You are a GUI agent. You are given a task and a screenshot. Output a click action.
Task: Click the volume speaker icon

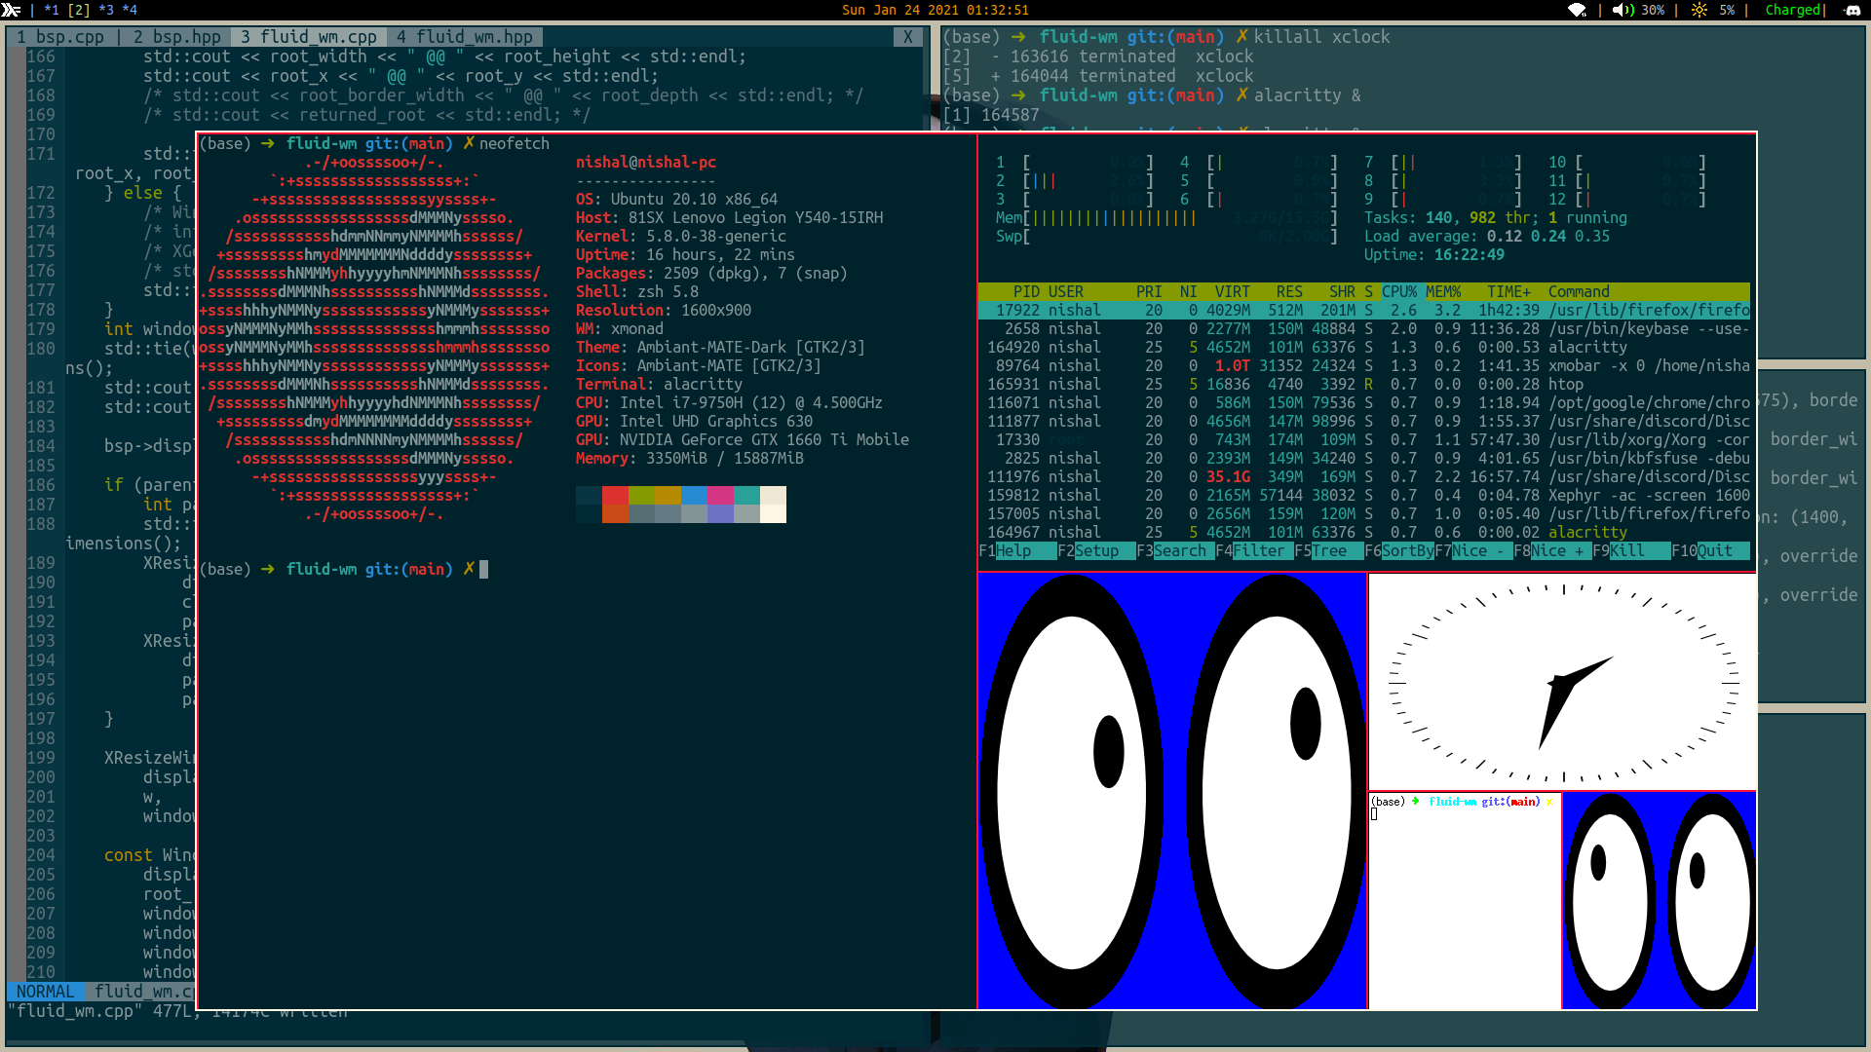(1622, 10)
